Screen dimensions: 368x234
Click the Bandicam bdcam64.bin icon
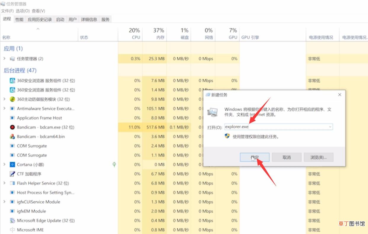[x=12, y=137]
